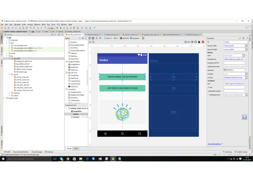Image resolution: width=253 pixels, height=180 pixels.
Task: Open the VCS menu
Action: pyautogui.click(x=58, y=24)
